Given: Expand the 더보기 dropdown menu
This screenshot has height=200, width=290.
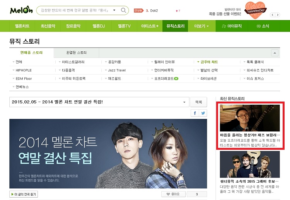Looking at the screenshot, I should coord(201,26).
